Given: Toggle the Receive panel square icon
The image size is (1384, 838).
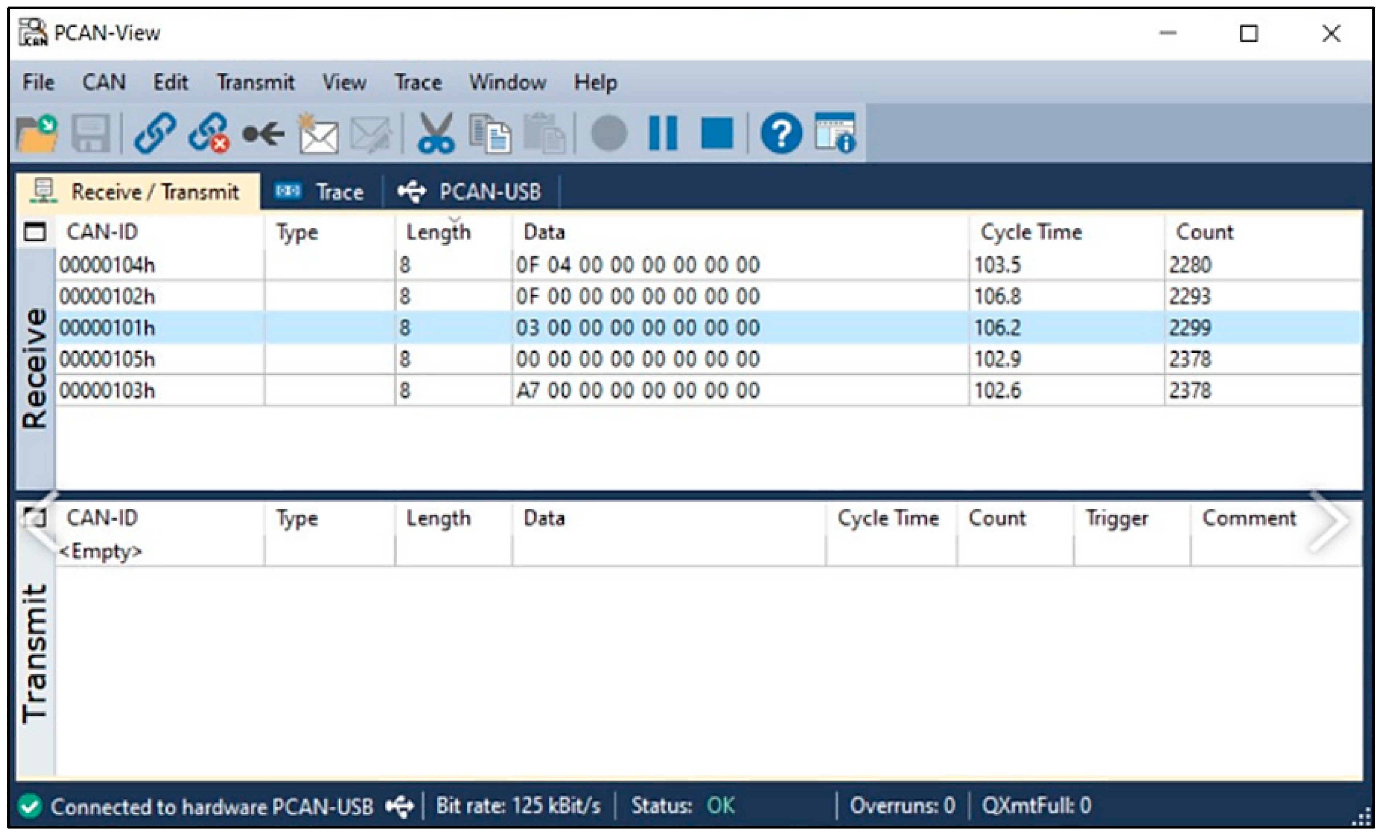Looking at the screenshot, I should tap(35, 232).
